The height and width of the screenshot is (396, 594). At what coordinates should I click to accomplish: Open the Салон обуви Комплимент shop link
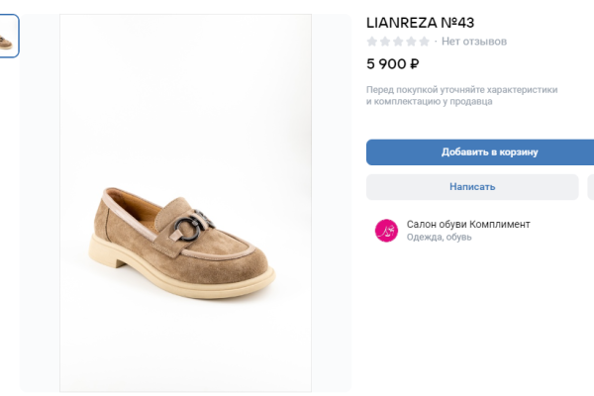468,225
